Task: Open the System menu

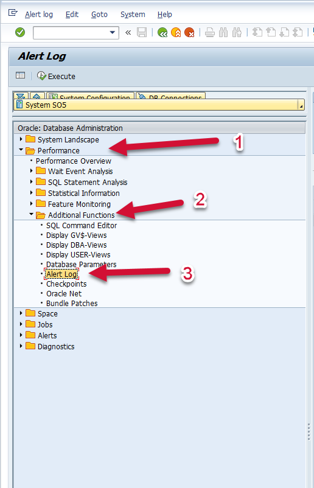Action: coord(133,15)
